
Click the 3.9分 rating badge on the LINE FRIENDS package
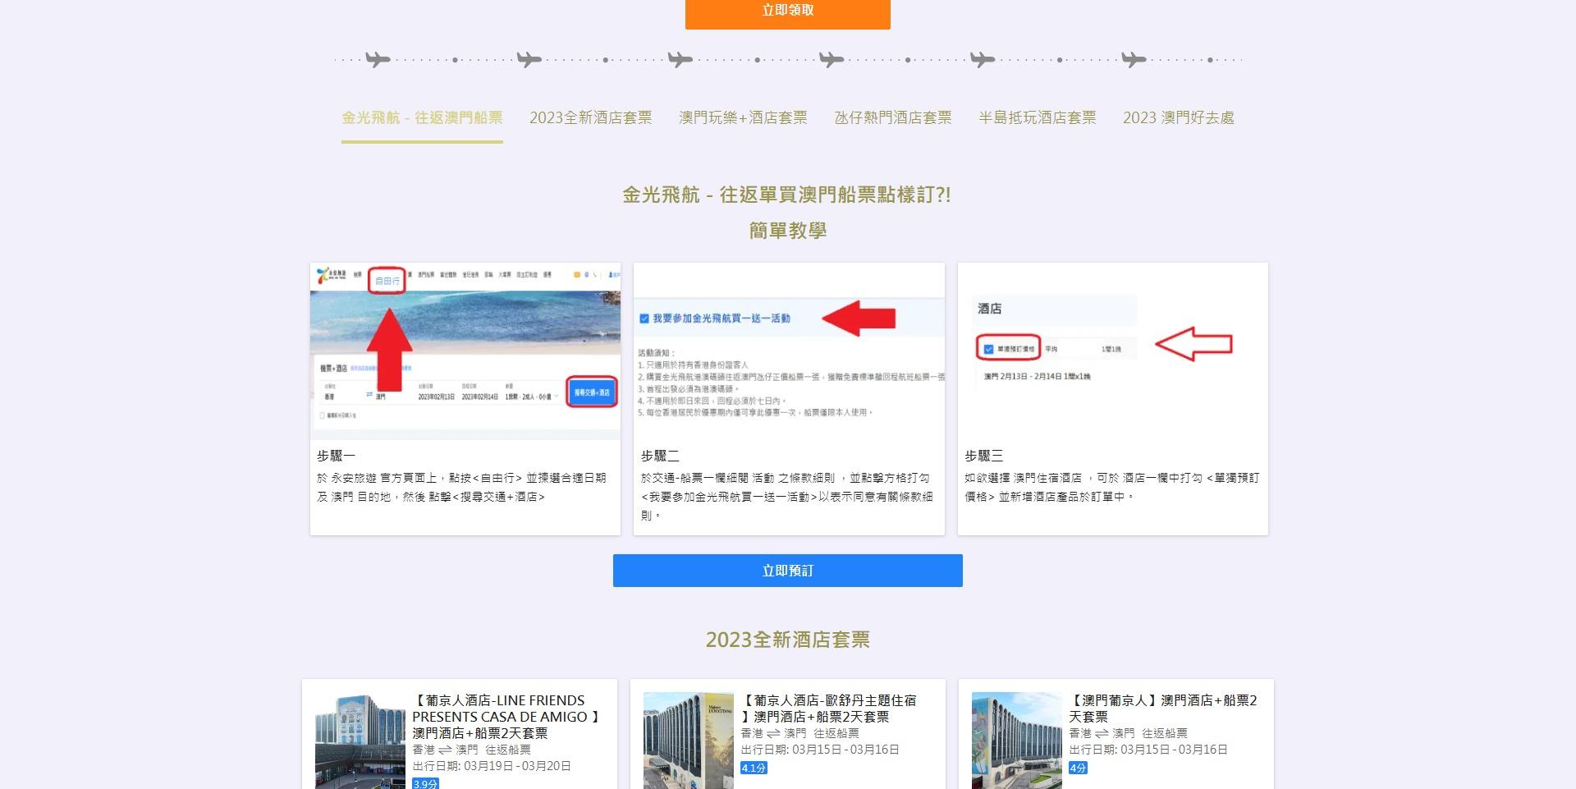pos(427,784)
